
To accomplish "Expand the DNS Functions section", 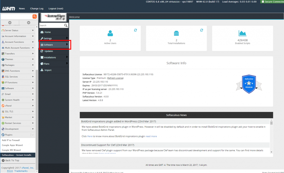I will 33,71.
